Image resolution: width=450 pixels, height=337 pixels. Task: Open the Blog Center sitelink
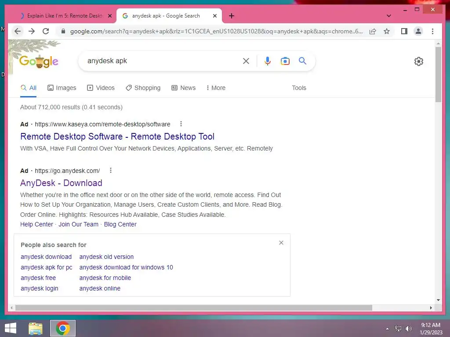120,224
